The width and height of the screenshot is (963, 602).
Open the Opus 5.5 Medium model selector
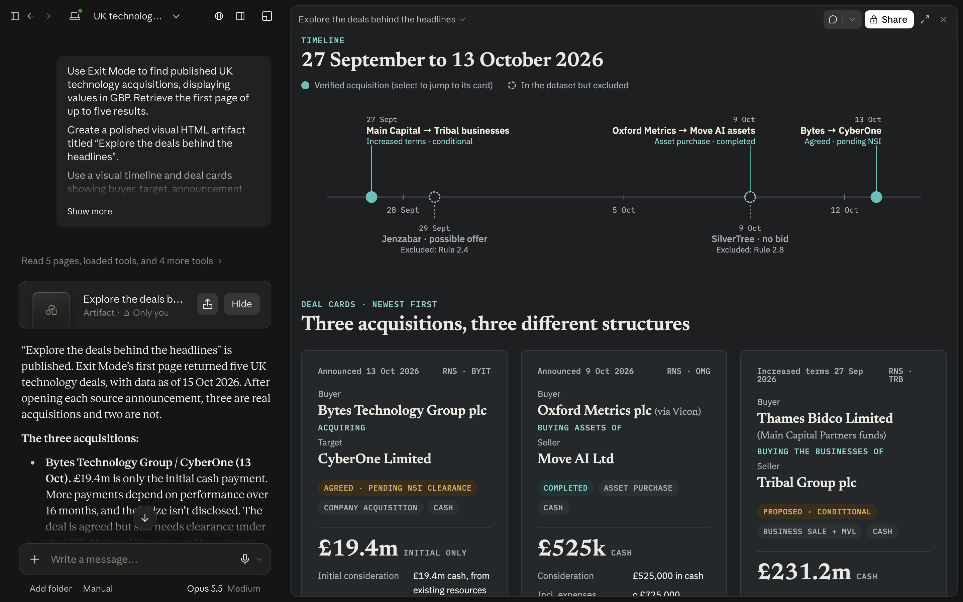pyautogui.click(x=223, y=589)
